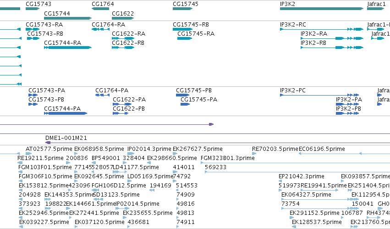Image resolution: width=390 pixels, height=229 pixels.
Task: Open the IP3K2-PB protein feature
Action: pos(347,113)
